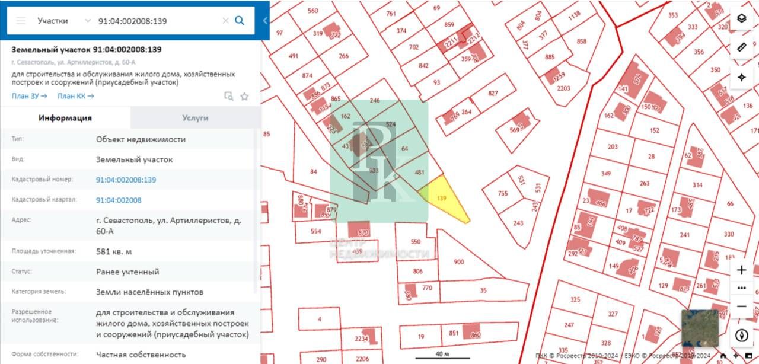759x364 pixels.
Task: Click the diamond icon in bottom corner
Action: (736, 356)
